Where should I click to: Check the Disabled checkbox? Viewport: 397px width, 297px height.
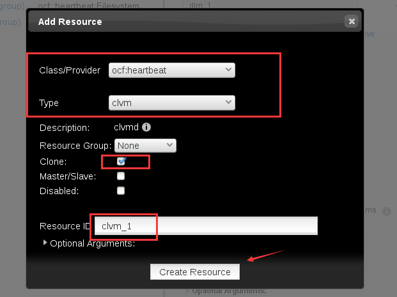121,190
